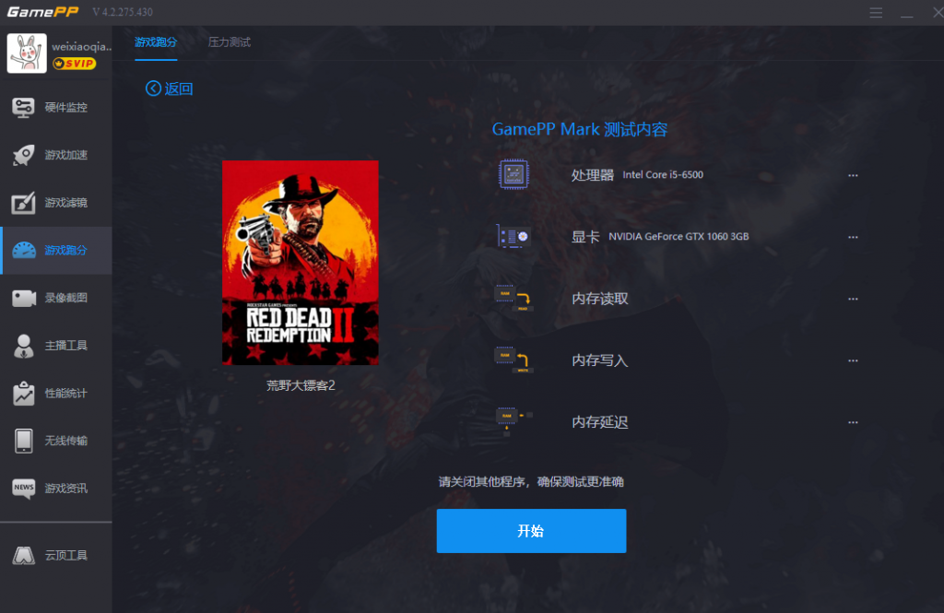Go to 性能统计 in the sidebar
Viewport: 944px width, 613px height.
point(56,394)
